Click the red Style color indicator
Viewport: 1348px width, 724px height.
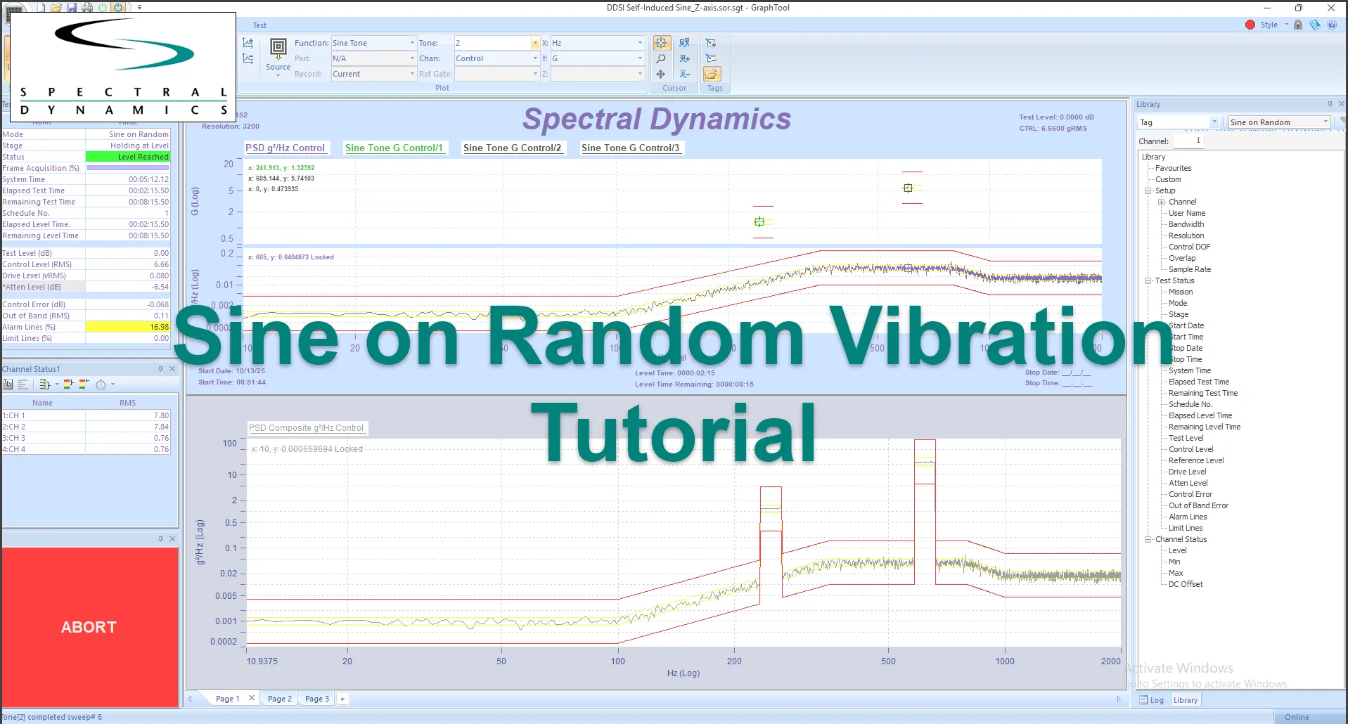[1250, 24]
